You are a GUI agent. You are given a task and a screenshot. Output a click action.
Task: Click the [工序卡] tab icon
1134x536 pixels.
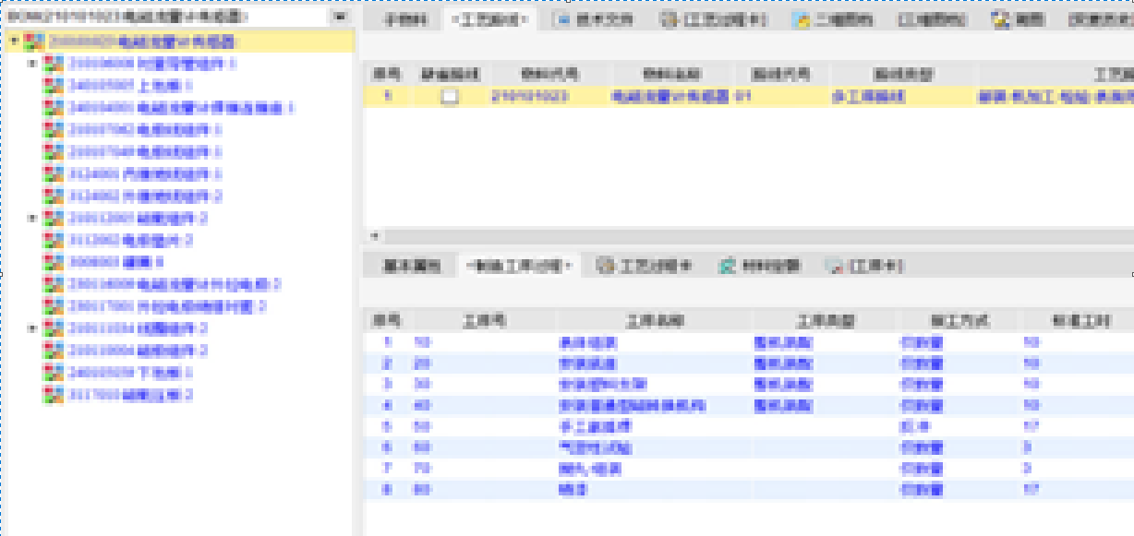[x=834, y=266]
